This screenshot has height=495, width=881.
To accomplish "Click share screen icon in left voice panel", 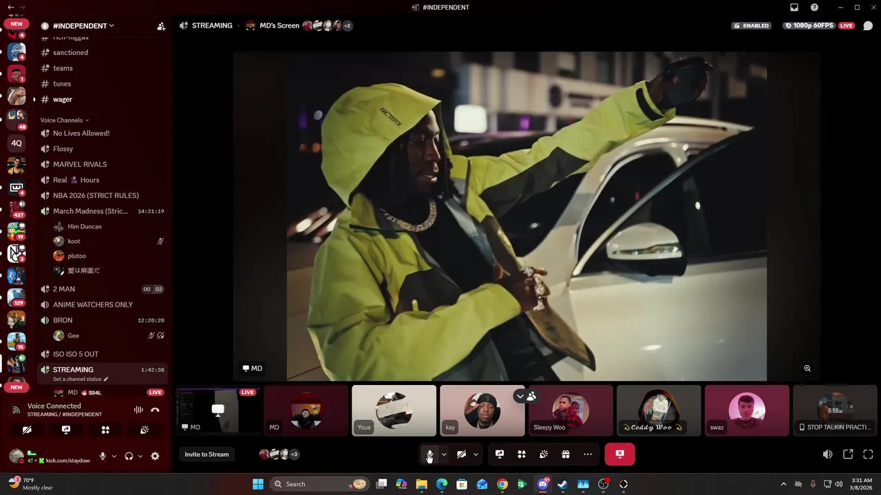I will pos(66,430).
